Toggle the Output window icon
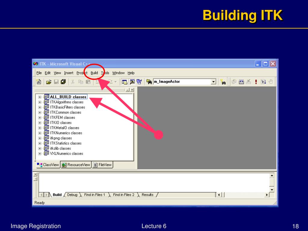308x231 pixels. click(x=132, y=82)
